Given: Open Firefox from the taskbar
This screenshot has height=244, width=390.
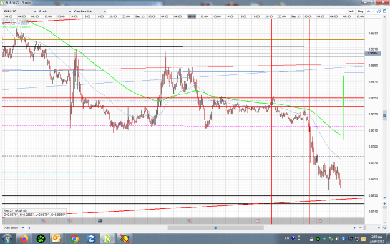Looking at the screenshot, I should [24, 239].
